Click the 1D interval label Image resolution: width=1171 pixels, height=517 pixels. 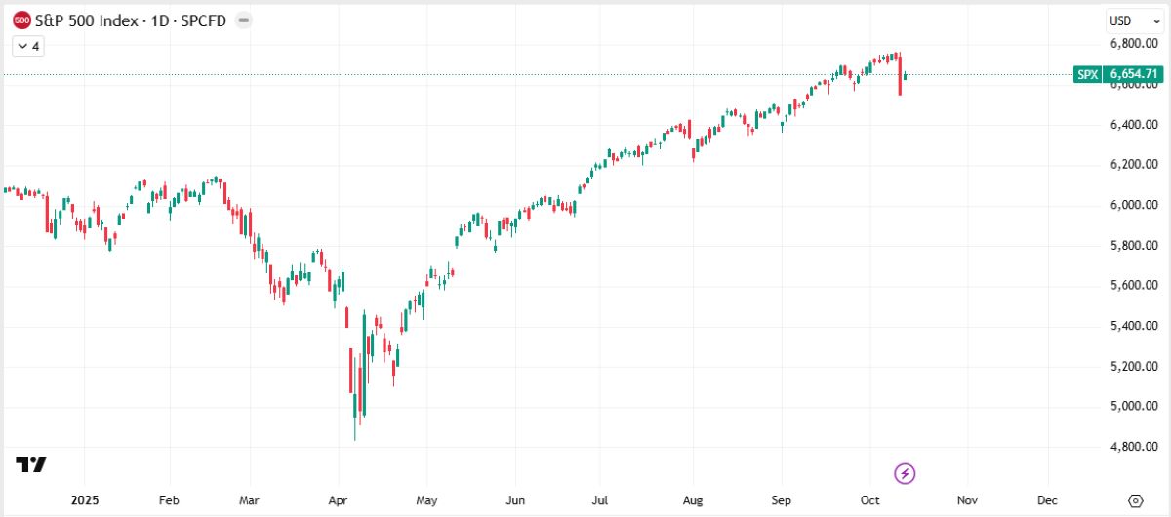158,20
